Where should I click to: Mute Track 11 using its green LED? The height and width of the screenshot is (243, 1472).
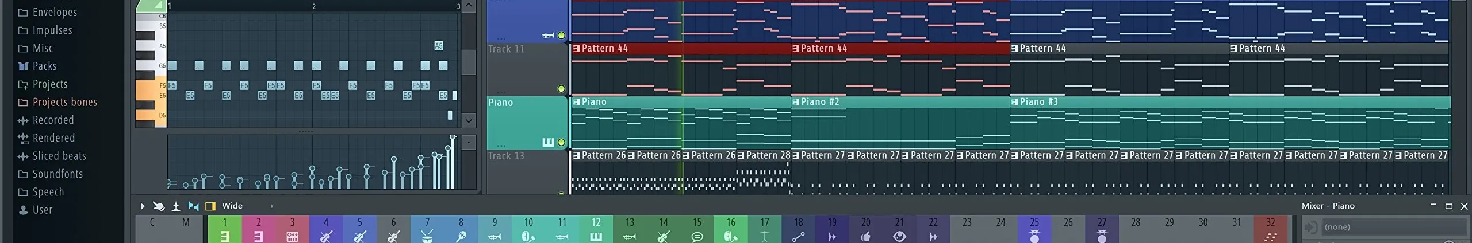[561, 89]
